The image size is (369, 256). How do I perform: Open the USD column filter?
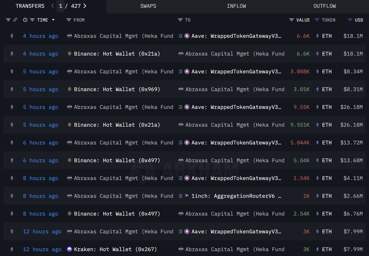(350, 20)
